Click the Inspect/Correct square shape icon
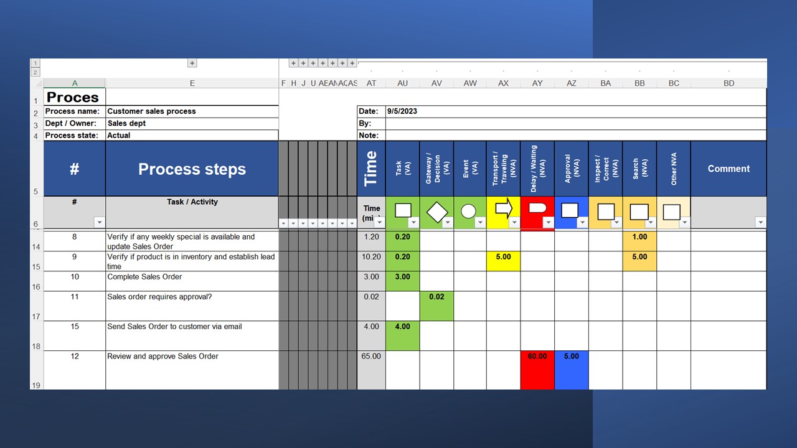This screenshot has width=797, height=448. tap(605, 212)
